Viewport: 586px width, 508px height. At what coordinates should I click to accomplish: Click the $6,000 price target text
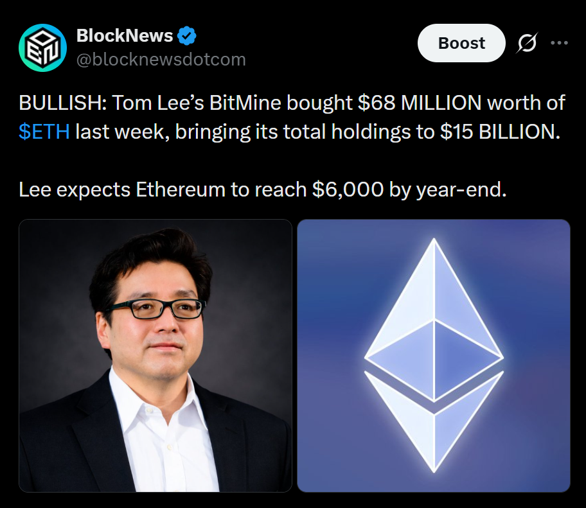pyautogui.click(x=348, y=189)
